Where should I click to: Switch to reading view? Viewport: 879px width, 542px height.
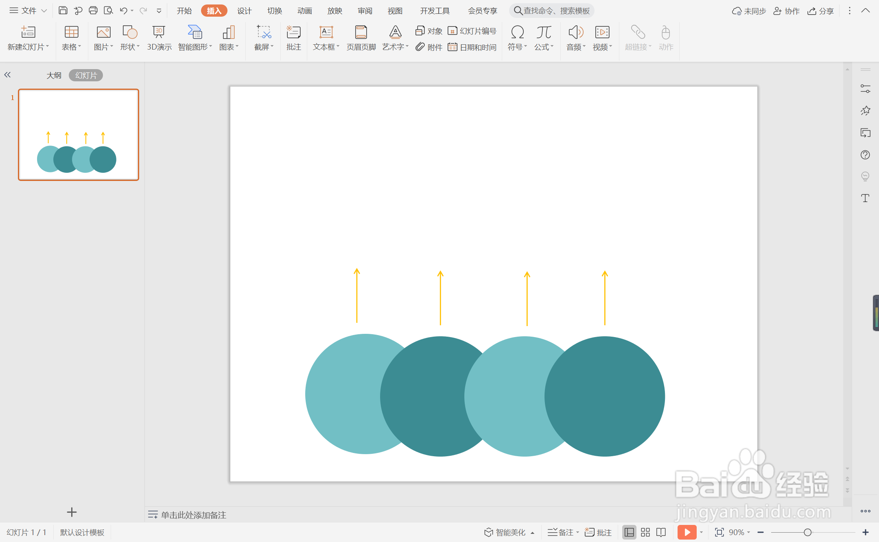click(x=661, y=532)
